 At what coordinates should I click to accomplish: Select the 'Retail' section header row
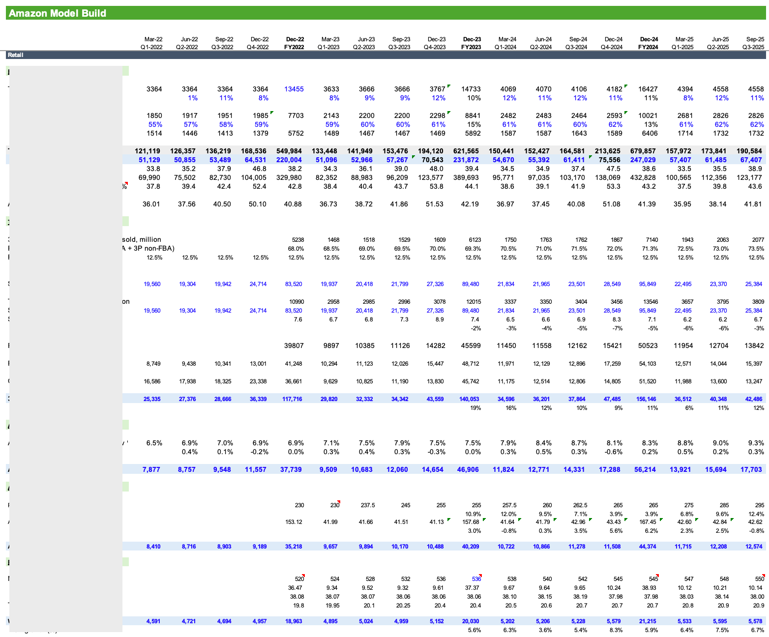pos(386,55)
